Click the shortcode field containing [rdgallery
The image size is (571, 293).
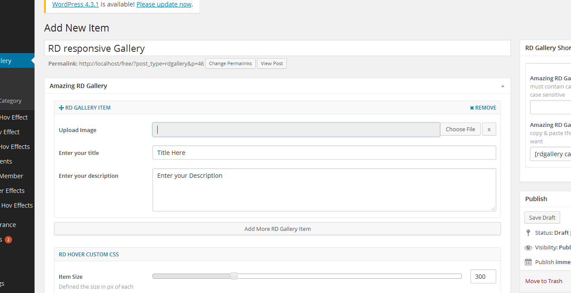coord(550,154)
